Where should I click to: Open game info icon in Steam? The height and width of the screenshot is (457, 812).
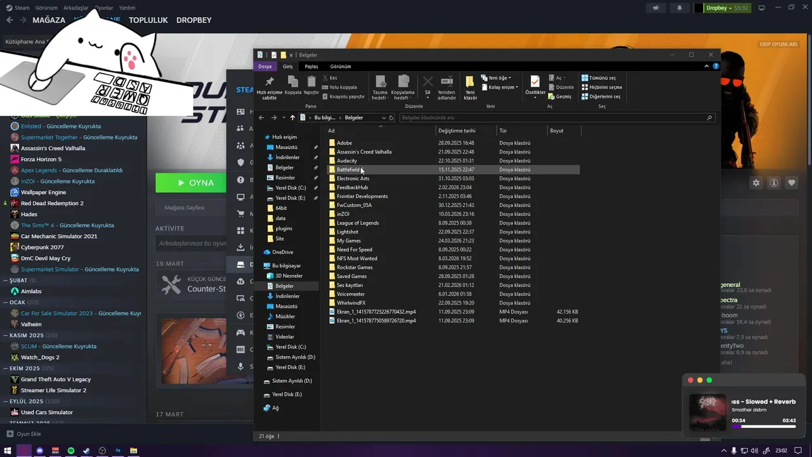pyautogui.click(x=774, y=183)
